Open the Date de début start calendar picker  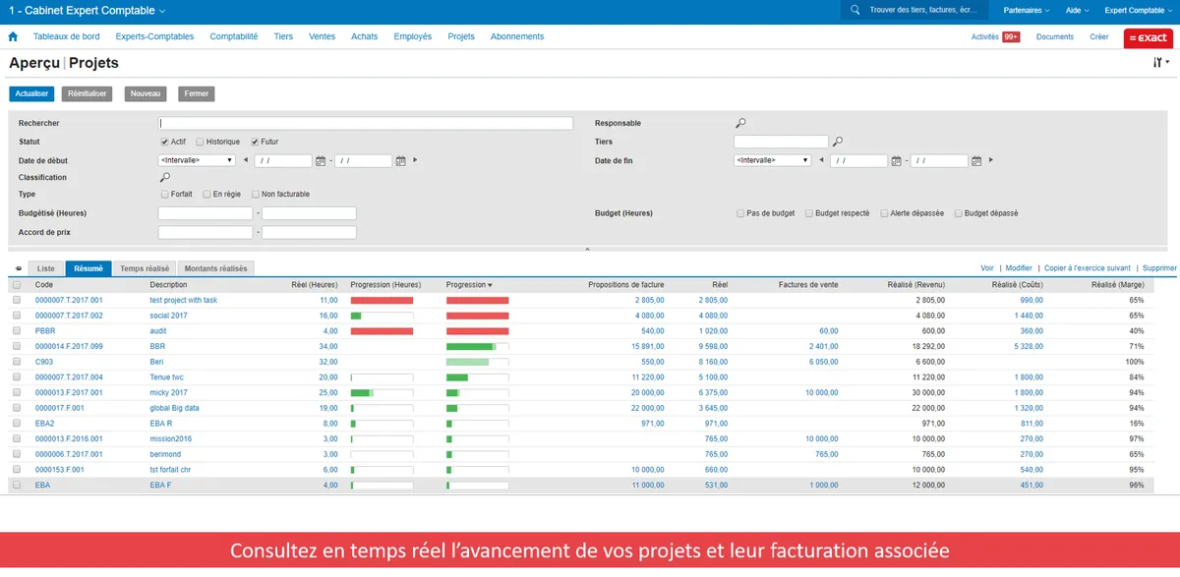(x=321, y=160)
